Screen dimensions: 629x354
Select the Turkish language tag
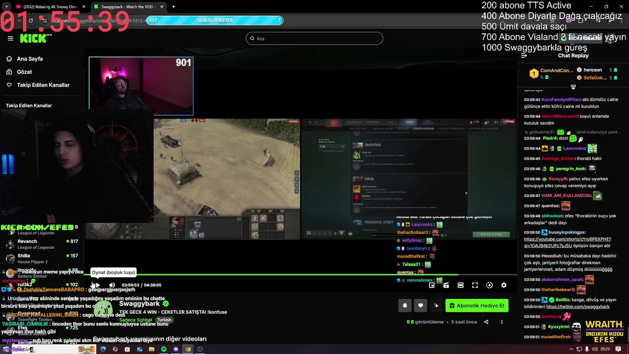click(x=164, y=320)
